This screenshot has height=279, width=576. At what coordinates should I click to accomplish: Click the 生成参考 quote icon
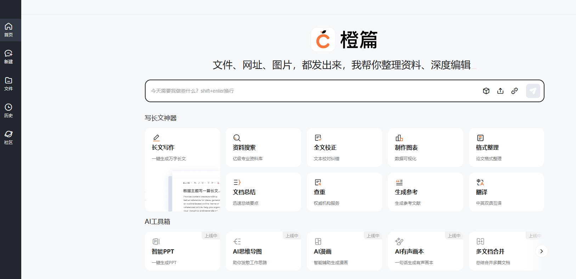pos(399,182)
